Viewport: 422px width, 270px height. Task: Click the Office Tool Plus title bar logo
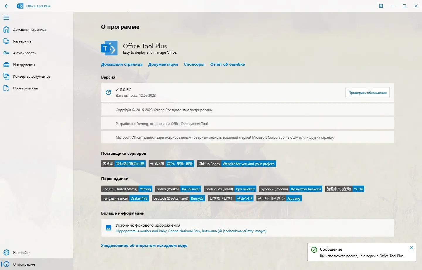point(20,6)
